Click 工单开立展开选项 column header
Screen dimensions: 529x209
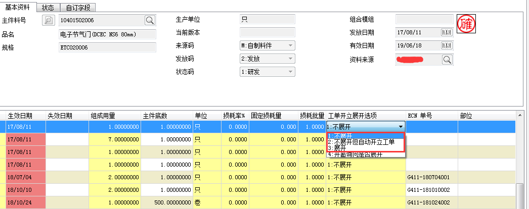click(x=366, y=116)
